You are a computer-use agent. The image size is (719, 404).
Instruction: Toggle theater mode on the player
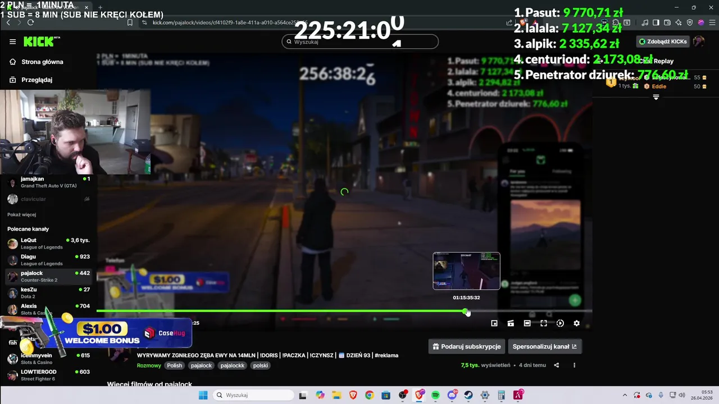527,323
